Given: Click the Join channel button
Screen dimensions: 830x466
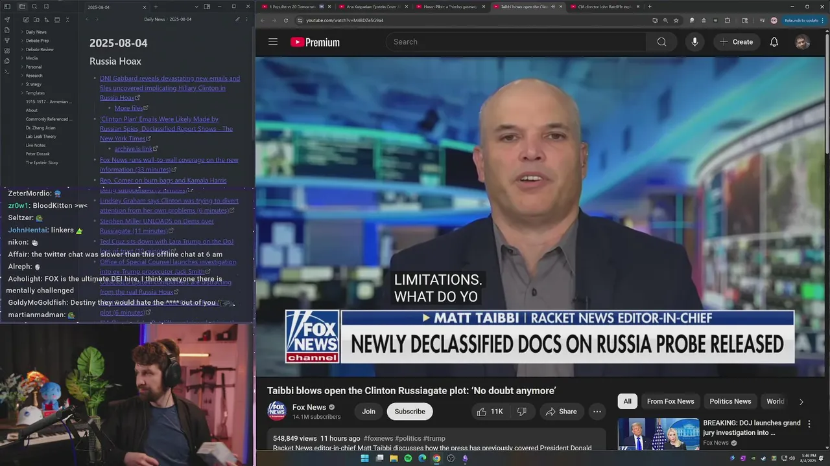Looking at the screenshot, I should coord(368,412).
